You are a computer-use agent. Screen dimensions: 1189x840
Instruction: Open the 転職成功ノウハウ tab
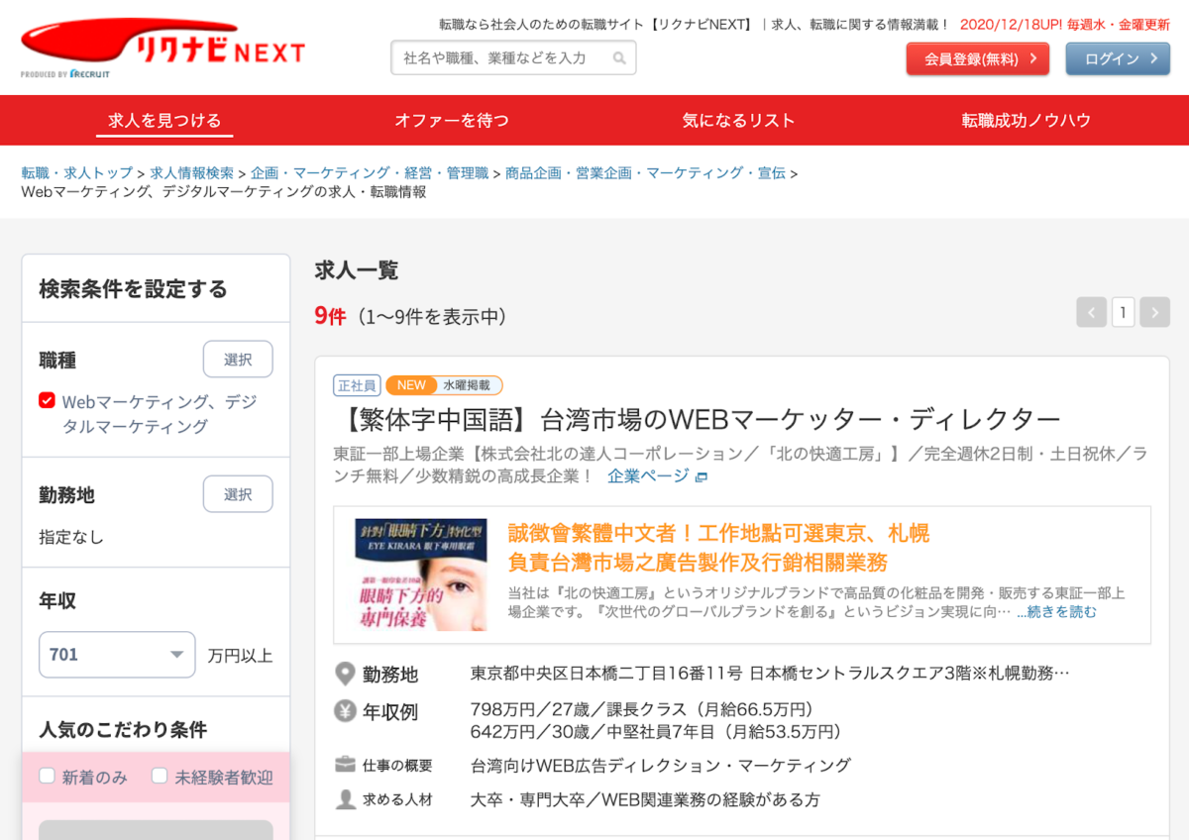(1027, 120)
